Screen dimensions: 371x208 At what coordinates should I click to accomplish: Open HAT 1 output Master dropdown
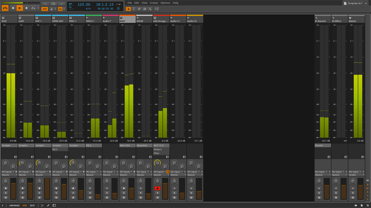(43, 175)
